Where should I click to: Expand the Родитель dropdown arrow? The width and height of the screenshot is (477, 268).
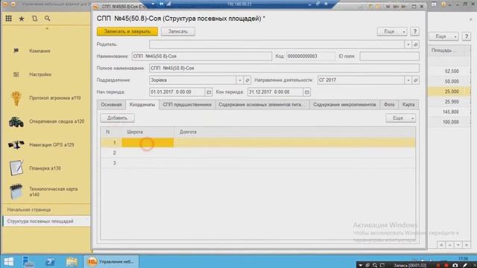pos(408,45)
